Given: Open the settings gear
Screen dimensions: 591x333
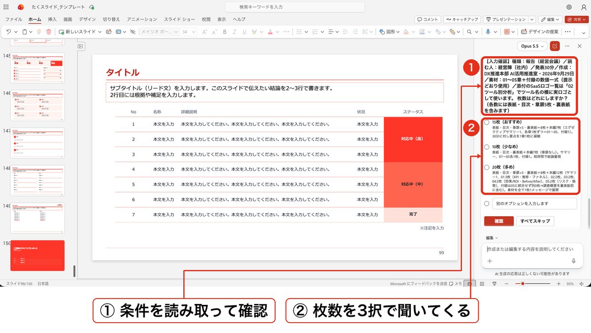Looking at the screenshot, I should (569, 7).
